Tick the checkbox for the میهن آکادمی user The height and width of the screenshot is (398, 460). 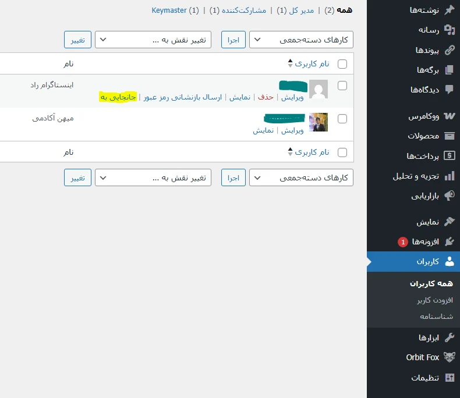coord(342,119)
